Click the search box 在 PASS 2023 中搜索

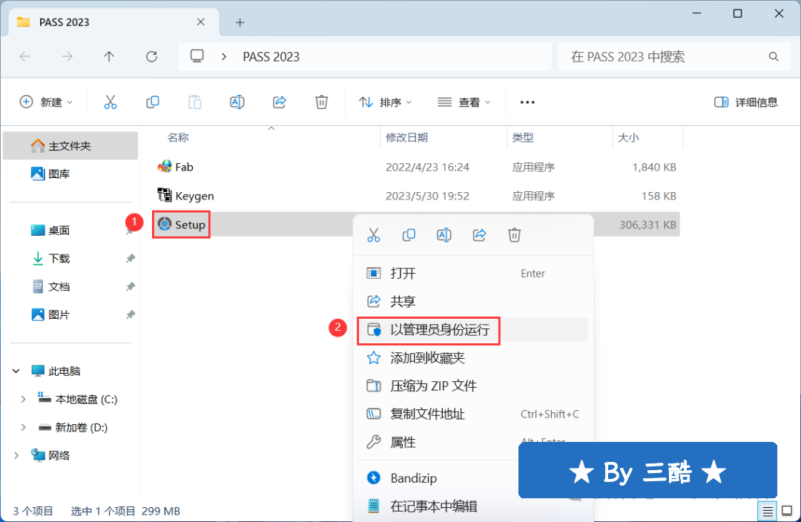[x=674, y=56]
